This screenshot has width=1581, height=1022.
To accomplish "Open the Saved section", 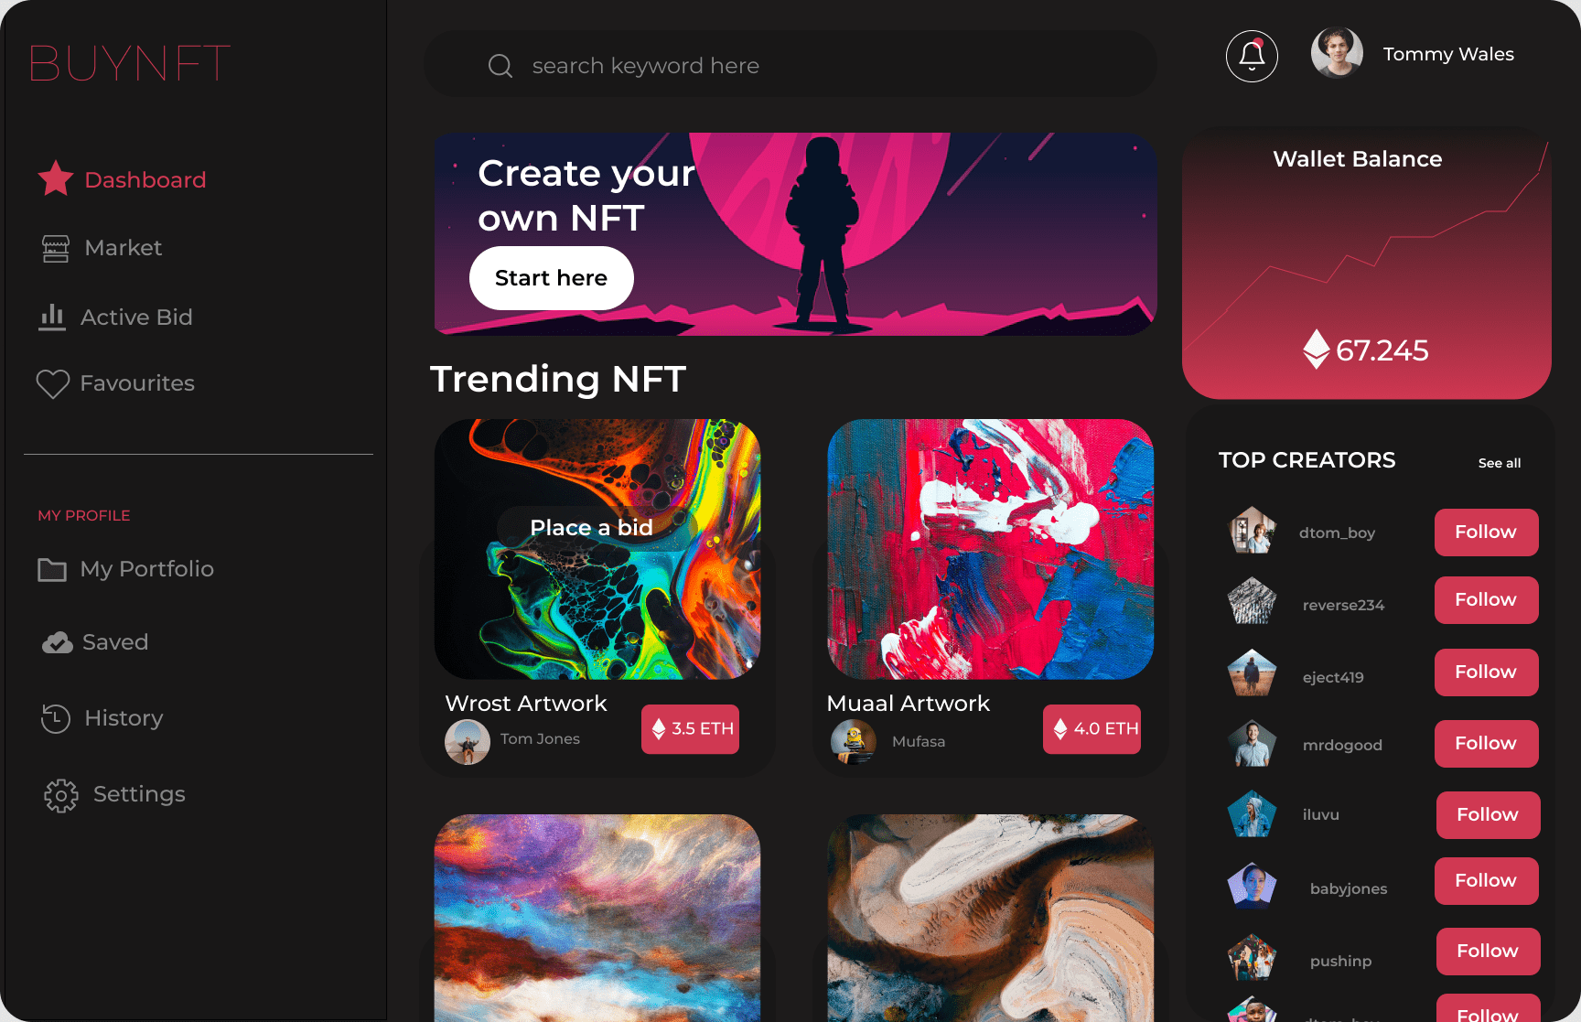I will pos(95,642).
